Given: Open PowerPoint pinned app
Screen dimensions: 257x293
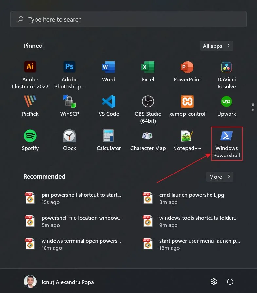Looking at the screenshot, I should tap(187, 72).
